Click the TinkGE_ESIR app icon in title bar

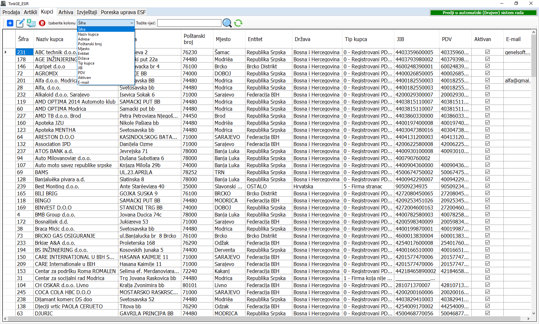4,4
